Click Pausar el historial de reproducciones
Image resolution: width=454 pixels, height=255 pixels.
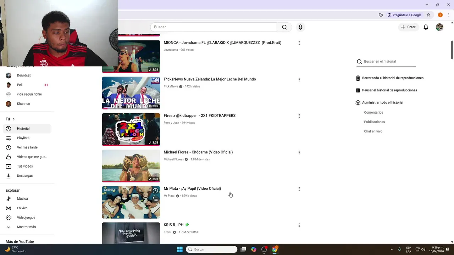point(386,90)
